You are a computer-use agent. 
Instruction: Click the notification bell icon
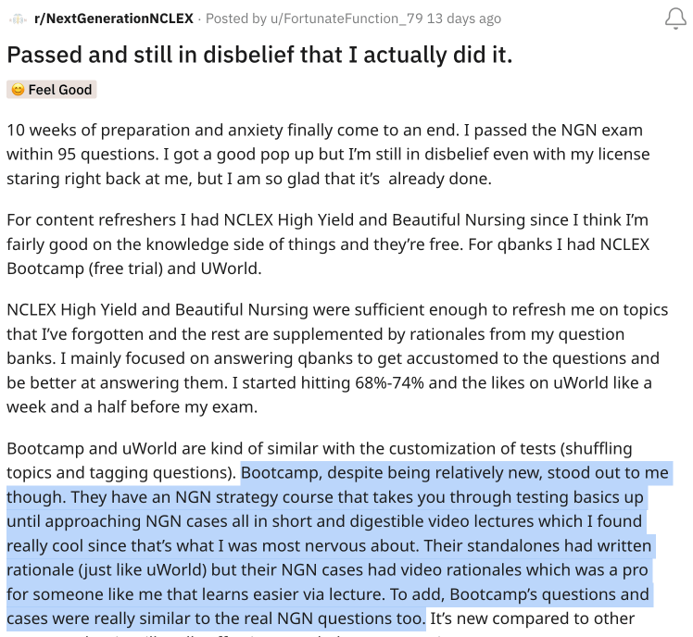pos(675,19)
